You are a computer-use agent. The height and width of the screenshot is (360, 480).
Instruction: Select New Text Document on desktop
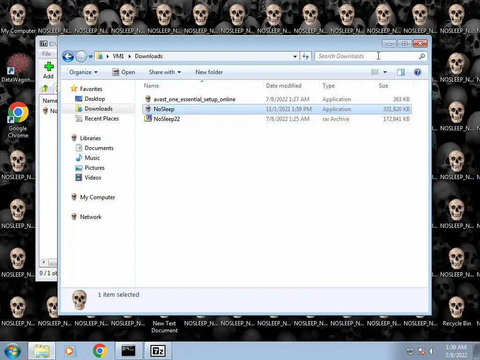pos(165,327)
